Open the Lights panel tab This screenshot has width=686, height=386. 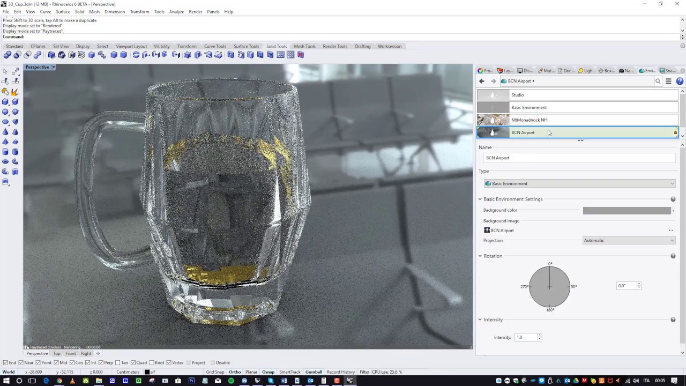[x=586, y=71]
